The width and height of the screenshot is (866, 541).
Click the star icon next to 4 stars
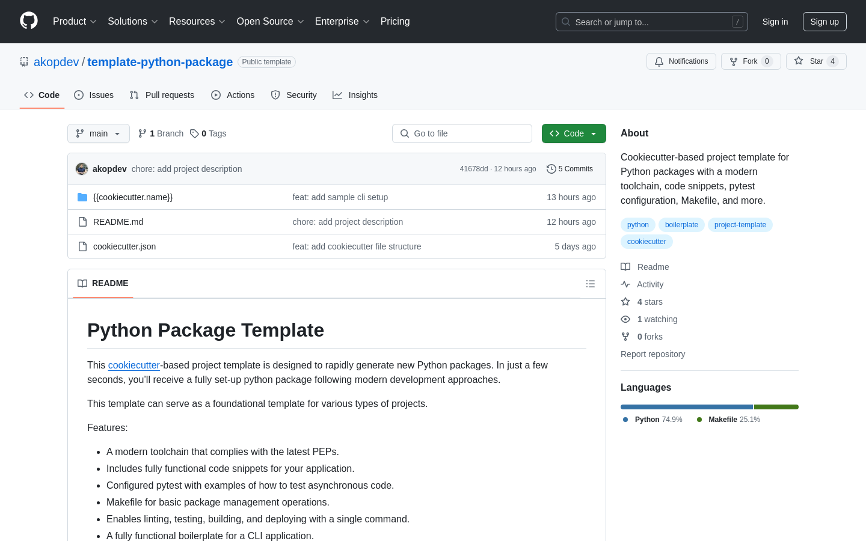pos(625,302)
